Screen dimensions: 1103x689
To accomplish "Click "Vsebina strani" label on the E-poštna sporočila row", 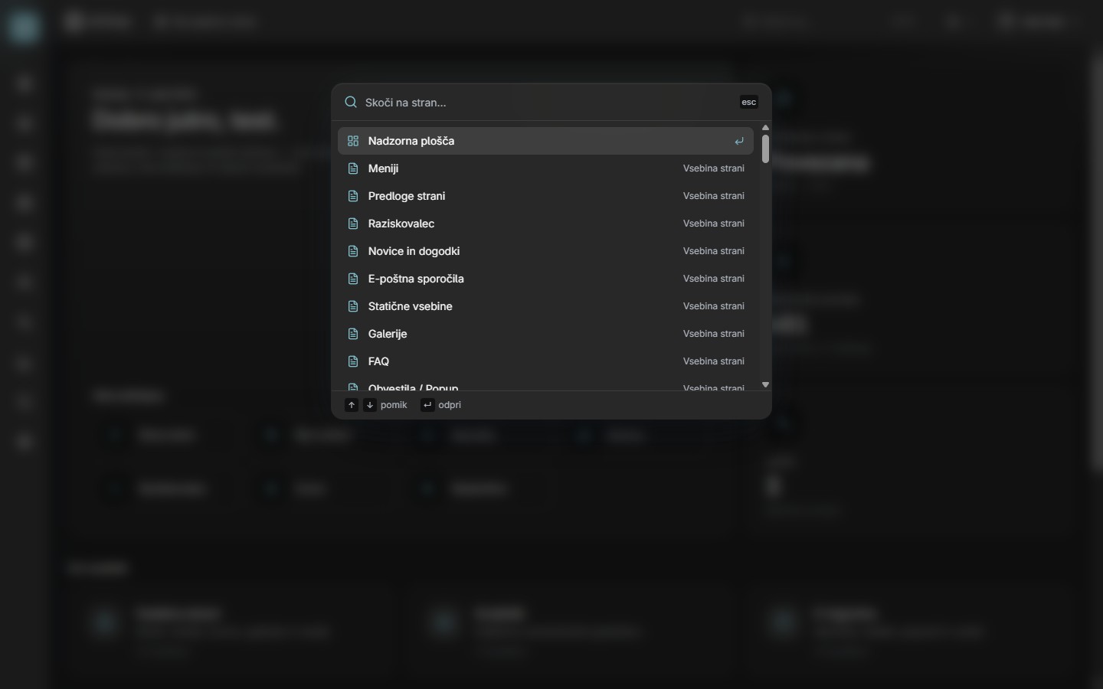I will (714, 279).
